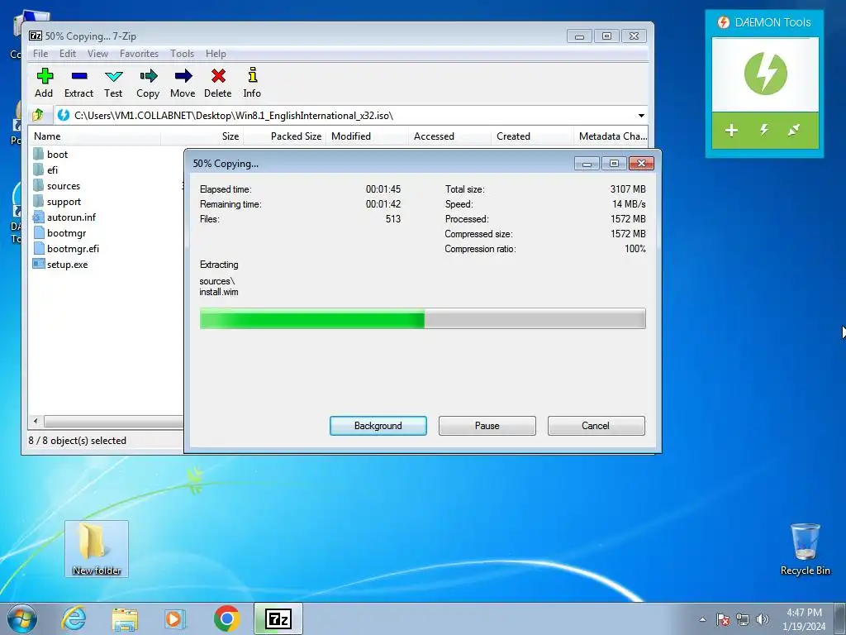846x635 pixels.
Task: Open the Favorites menu
Action: pos(139,54)
